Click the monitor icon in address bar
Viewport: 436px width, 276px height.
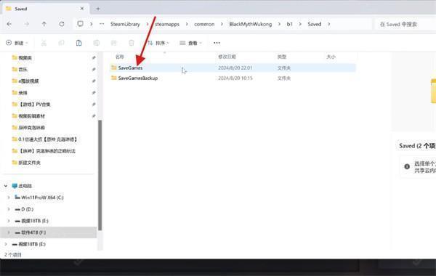(x=80, y=24)
